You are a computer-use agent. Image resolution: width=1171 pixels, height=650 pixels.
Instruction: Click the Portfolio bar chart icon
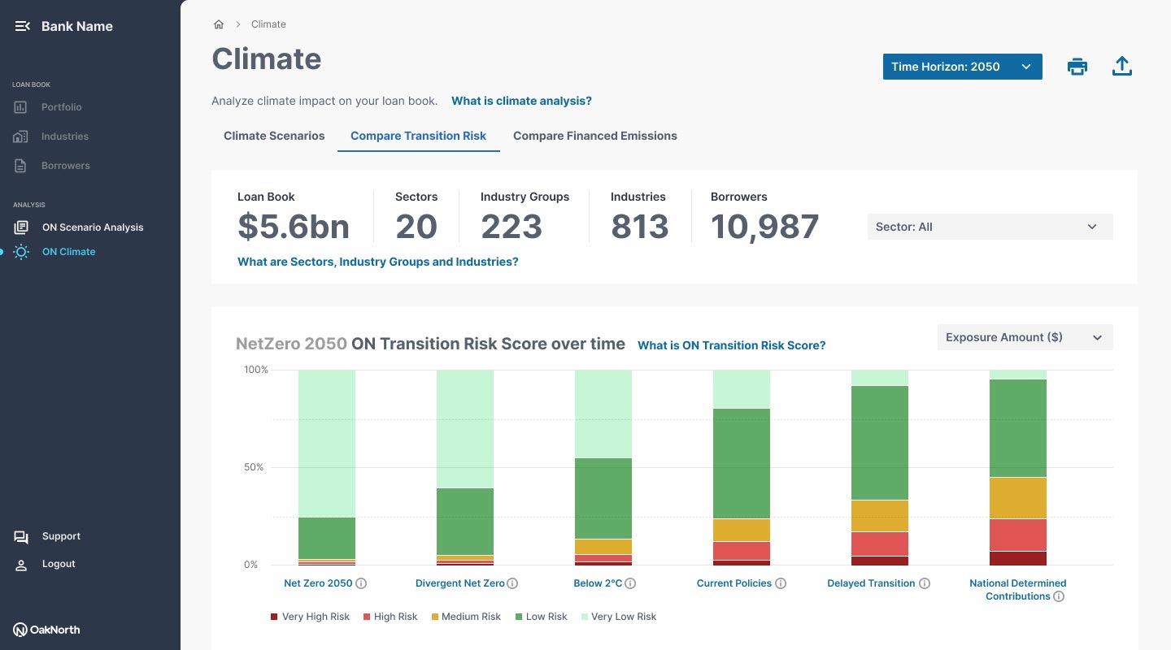[x=21, y=107]
